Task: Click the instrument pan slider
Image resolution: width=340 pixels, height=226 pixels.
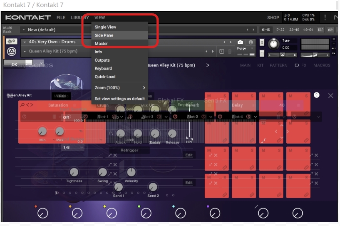Action: [x=283, y=55]
